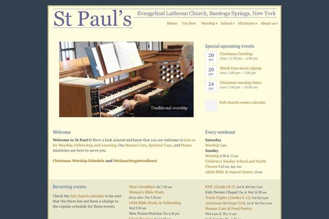329x219 pixels.
Task: Open American Heritage Girls link
Action: pos(225,203)
